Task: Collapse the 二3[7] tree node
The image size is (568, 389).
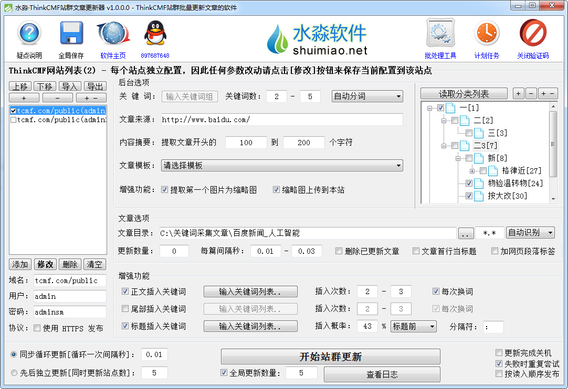Action: (x=444, y=146)
